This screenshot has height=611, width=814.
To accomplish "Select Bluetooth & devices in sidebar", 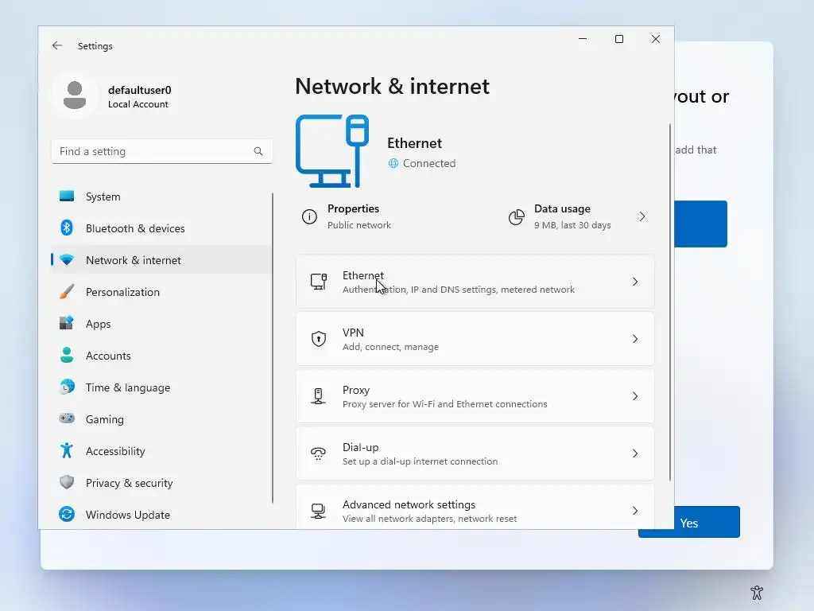I will click(161, 228).
